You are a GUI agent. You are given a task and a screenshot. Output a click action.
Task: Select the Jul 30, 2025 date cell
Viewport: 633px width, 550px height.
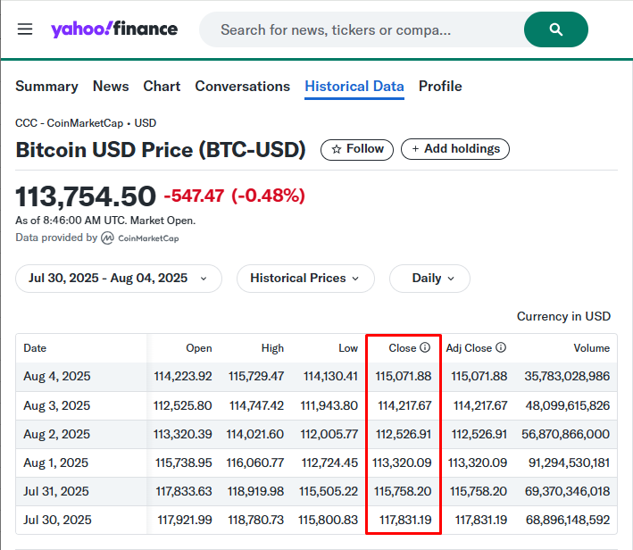pos(57,521)
